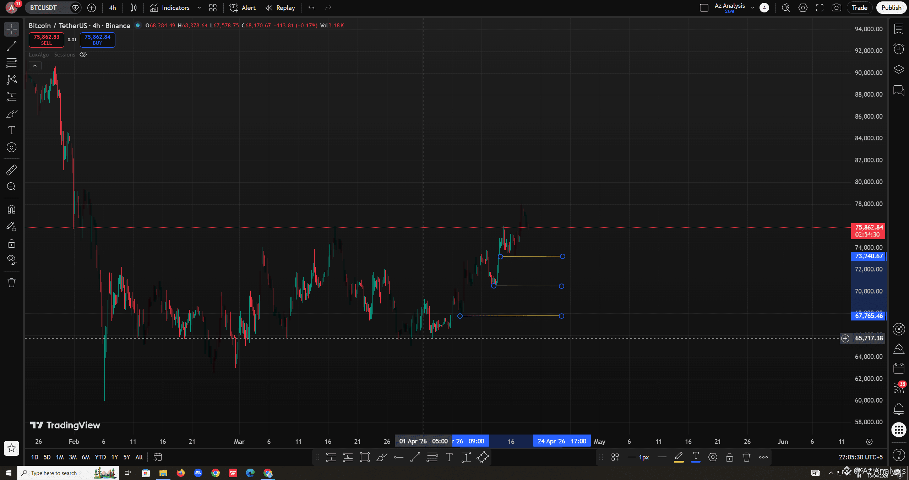Open the indicator templates menu
This screenshot has width=909, height=480.
(213, 8)
